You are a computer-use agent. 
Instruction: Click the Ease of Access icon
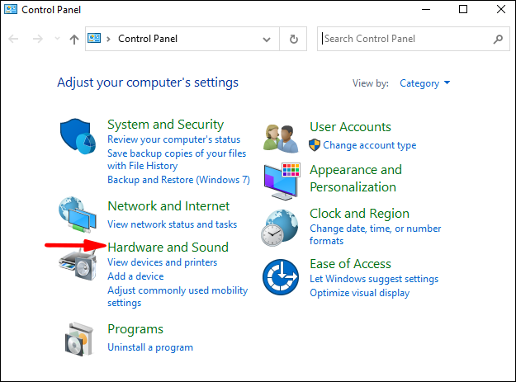(282, 276)
